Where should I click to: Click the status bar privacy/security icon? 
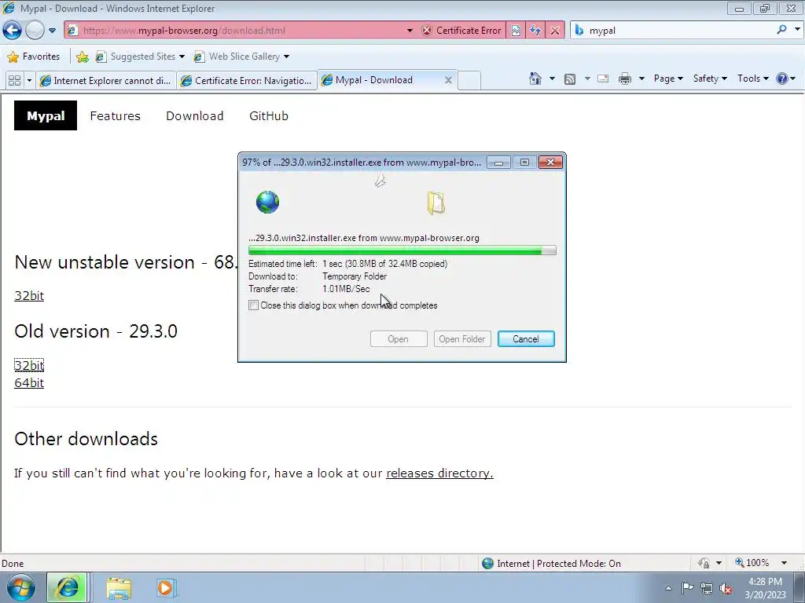coord(704,563)
